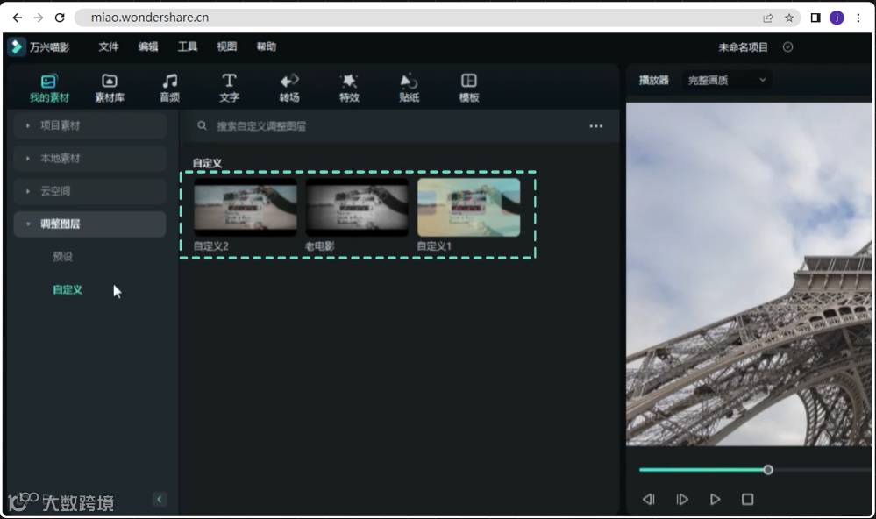
Task: Open the 素材库 stock library tab
Action: click(110, 89)
